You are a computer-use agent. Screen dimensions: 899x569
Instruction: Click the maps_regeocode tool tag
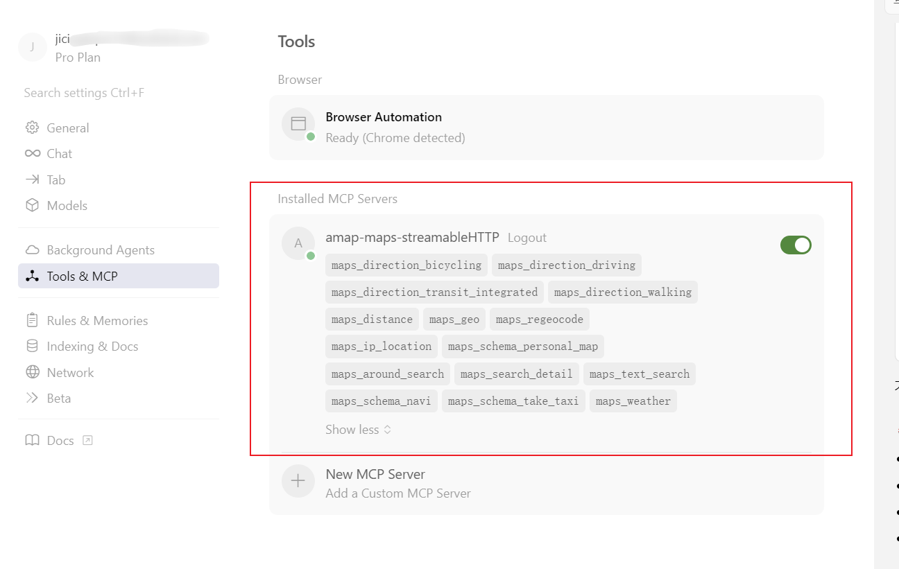(540, 319)
